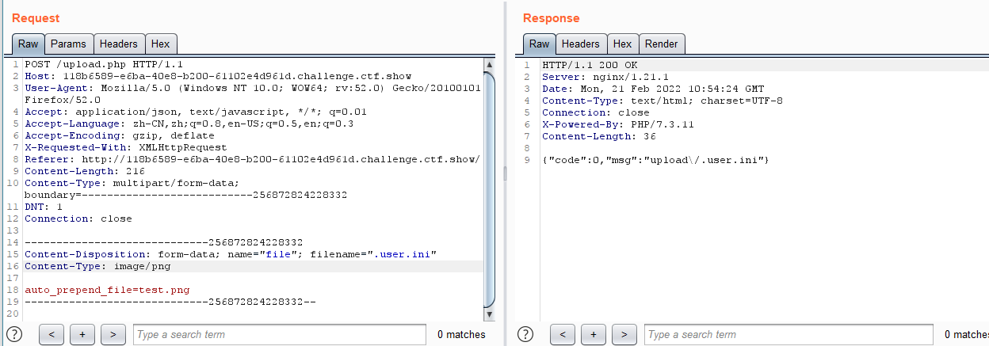Click the scroll-up arrow of Request editor
The image size is (989, 346).
[x=490, y=64]
